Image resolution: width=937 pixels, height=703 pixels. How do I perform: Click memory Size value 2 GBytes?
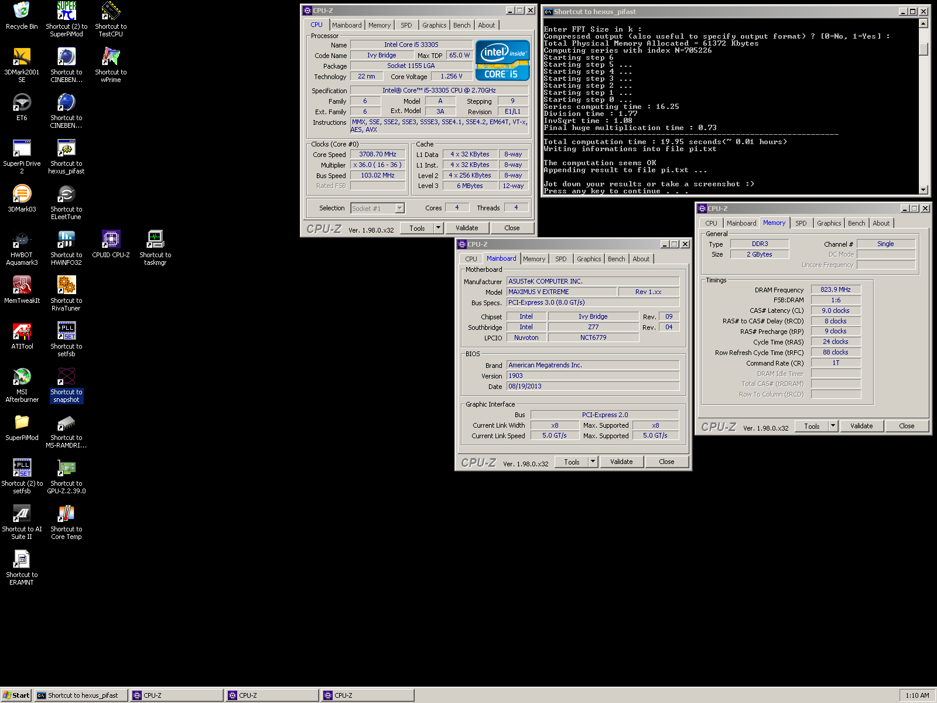pyautogui.click(x=760, y=254)
